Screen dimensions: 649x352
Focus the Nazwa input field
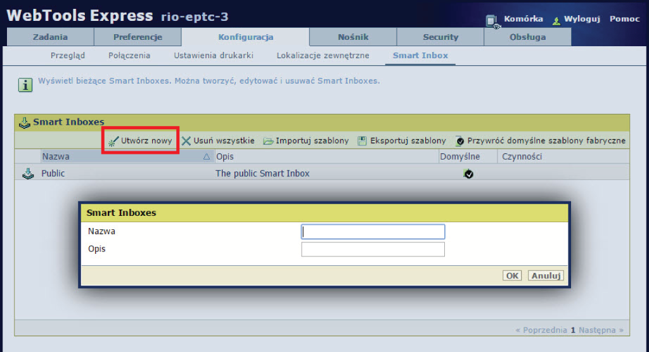pos(373,232)
